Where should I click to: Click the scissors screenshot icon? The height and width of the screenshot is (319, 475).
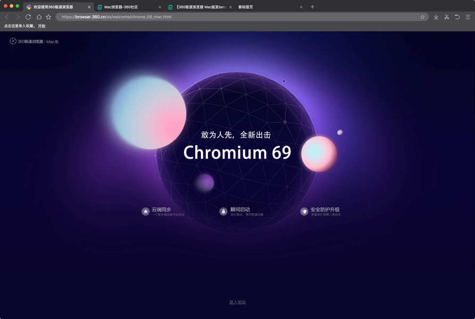point(447,17)
